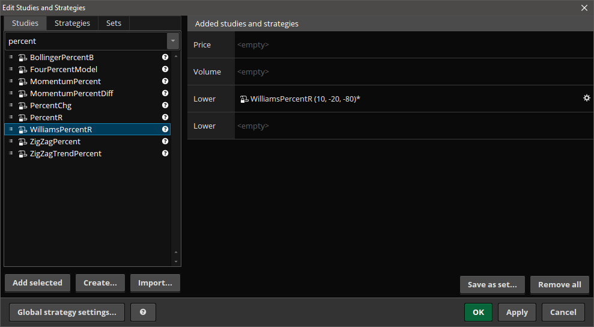Open help for PercentChg study
The height and width of the screenshot is (327, 594).
click(x=165, y=105)
